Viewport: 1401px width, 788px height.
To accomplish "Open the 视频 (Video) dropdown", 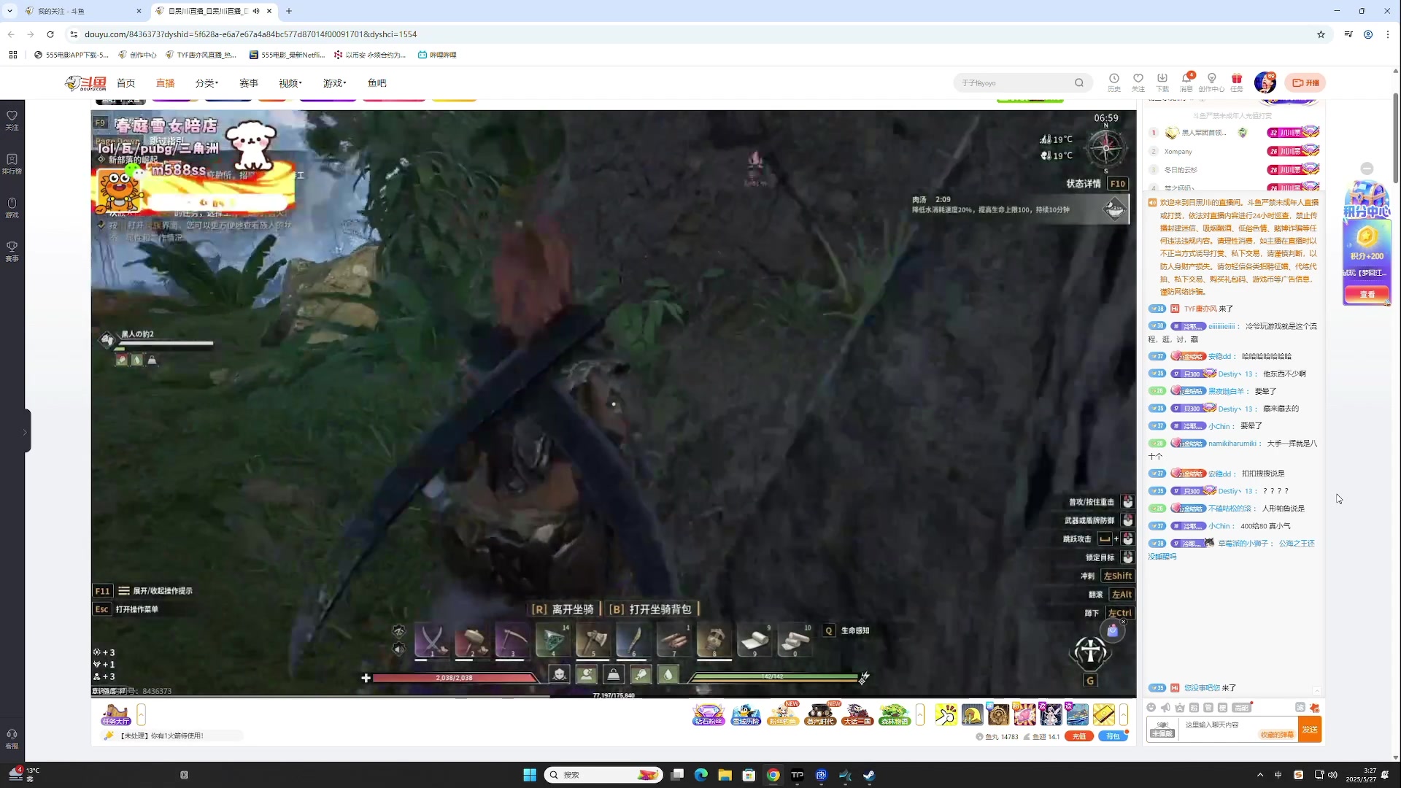I will (290, 83).
